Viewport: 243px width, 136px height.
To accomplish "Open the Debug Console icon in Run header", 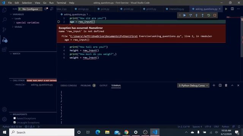I will (x=52, y=9).
